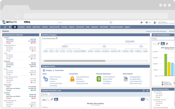Click the scrollbar's right arrow in Subsidiary Navigator
The width and height of the screenshot is (175, 109).
pos(147,61)
